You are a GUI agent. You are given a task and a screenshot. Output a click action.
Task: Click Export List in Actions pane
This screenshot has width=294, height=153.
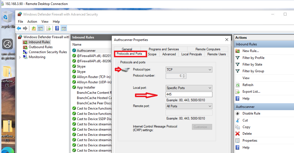[251, 92]
